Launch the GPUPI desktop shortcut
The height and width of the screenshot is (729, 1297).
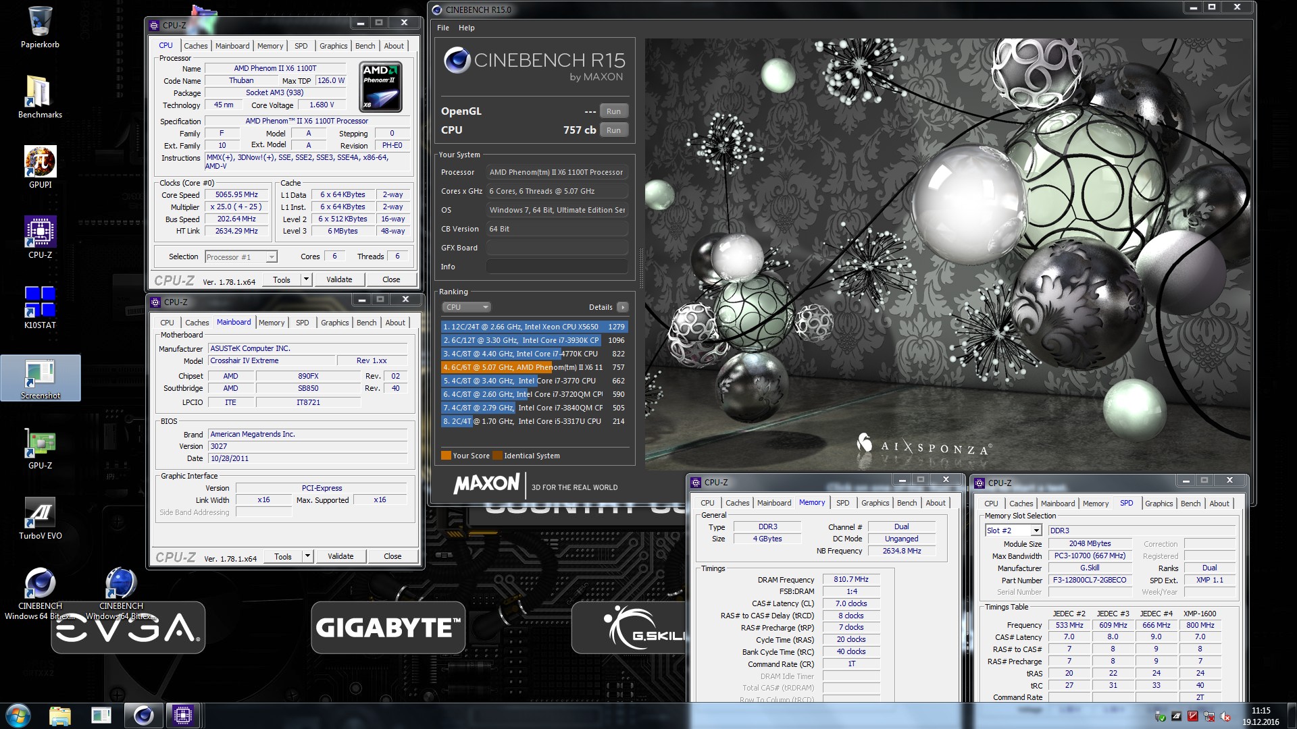pyautogui.click(x=40, y=166)
